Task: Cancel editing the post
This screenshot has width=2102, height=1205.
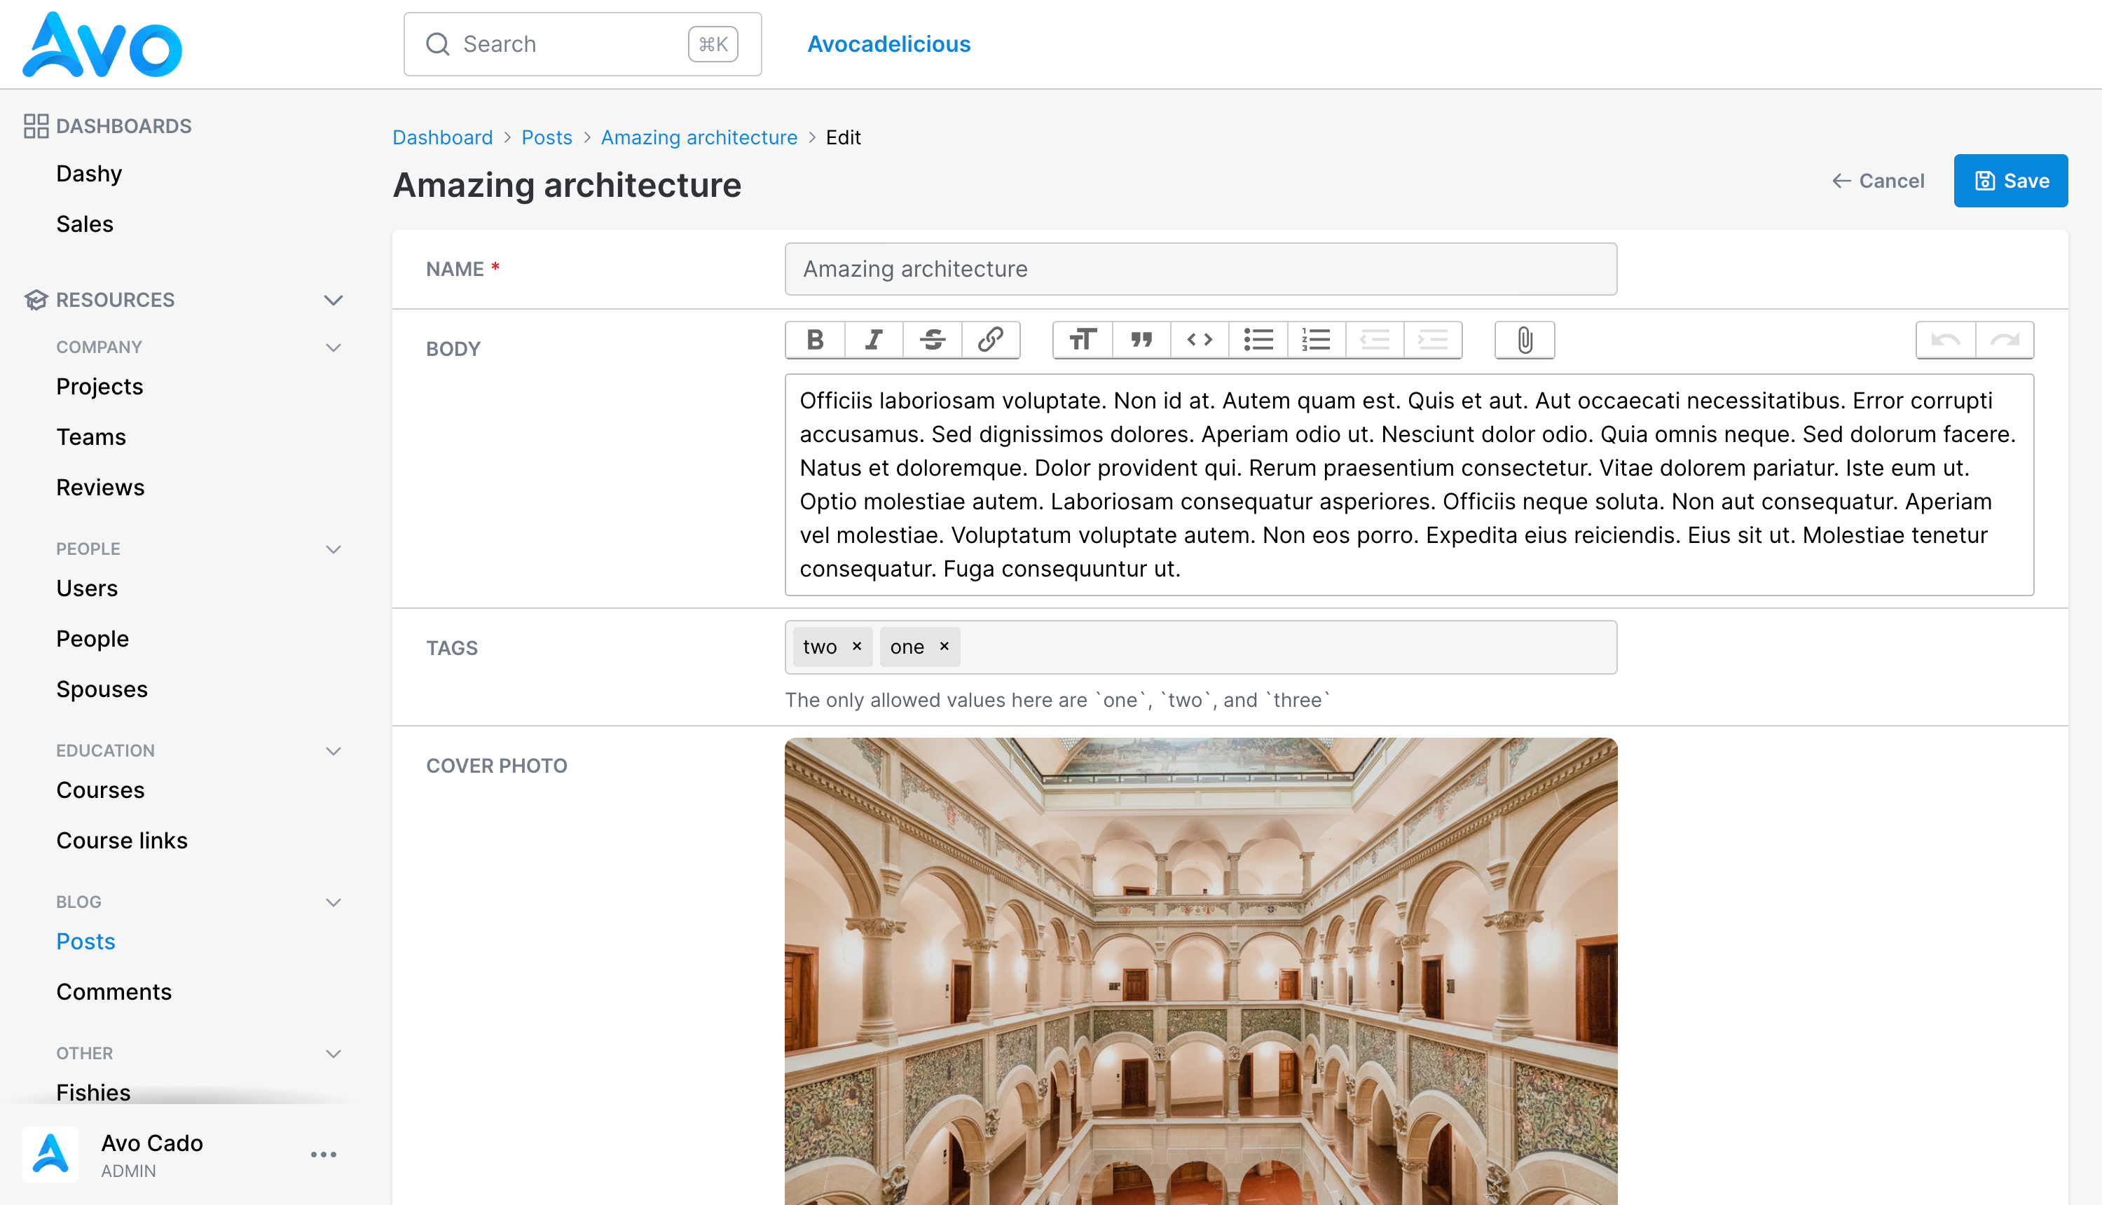Action: tap(1878, 181)
